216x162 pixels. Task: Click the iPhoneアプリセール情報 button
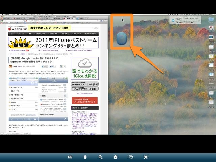click(85, 84)
